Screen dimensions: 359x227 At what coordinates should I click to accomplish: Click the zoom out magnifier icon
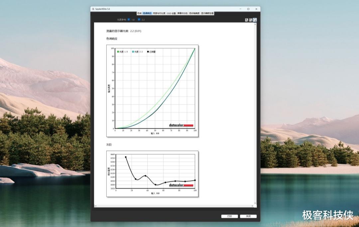[251, 20]
